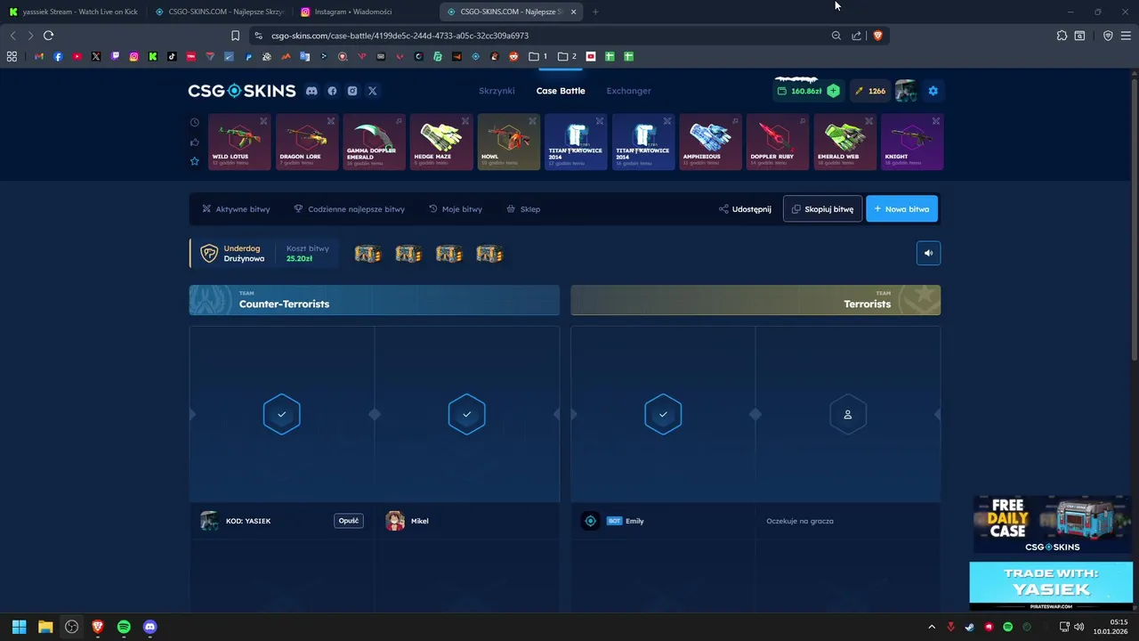Open the Instagram icon in site header
This screenshot has width=1139, height=641.
(x=352, y=91)
